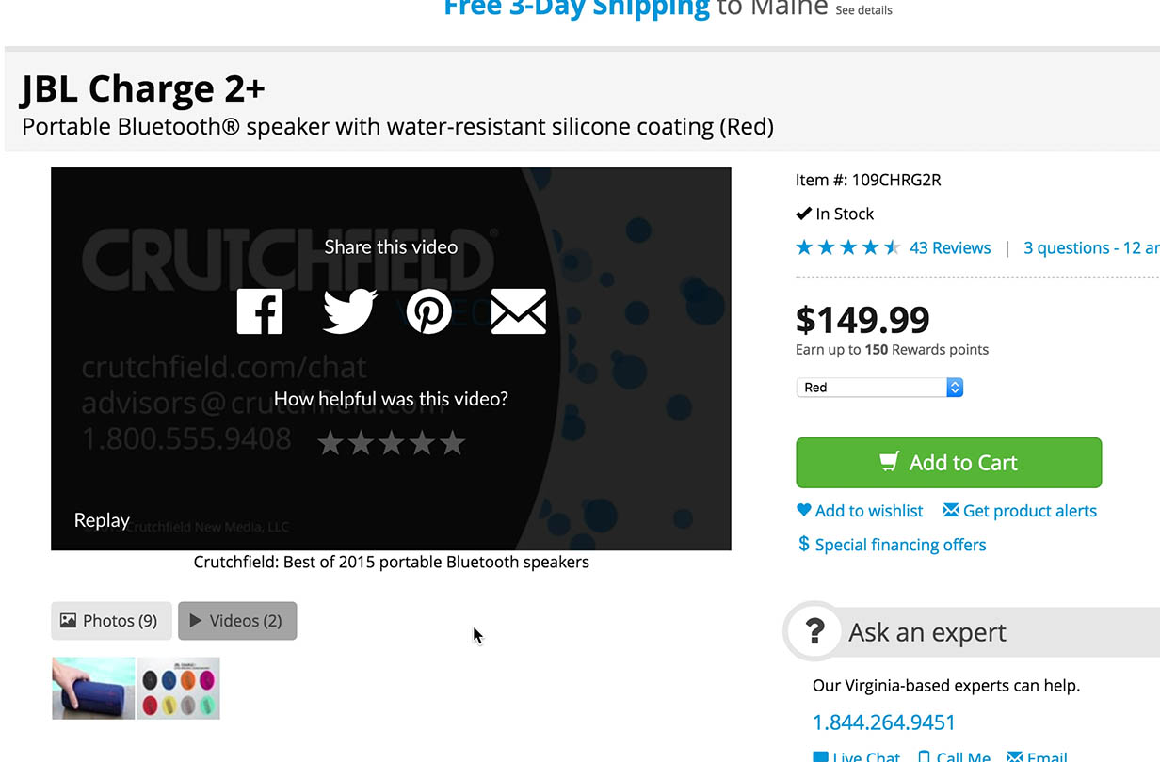The width and height of the screenshot is (1160, 762).
Task: Click Get product alerts link
Action: 1020,511
